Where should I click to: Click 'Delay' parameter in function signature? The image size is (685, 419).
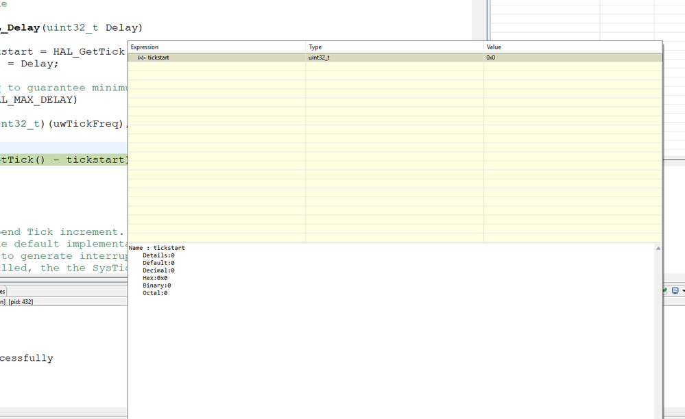(121, 28)
